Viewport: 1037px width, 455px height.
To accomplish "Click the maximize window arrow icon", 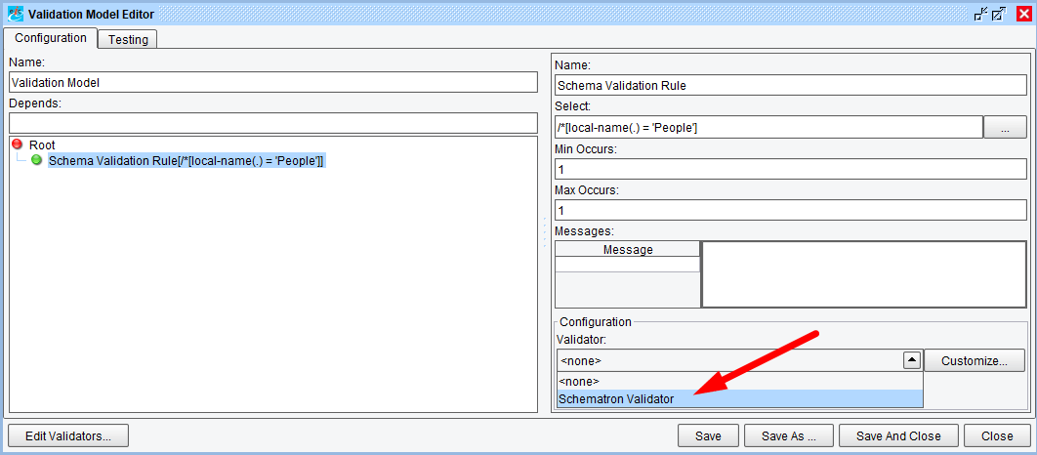I will 998,14.
